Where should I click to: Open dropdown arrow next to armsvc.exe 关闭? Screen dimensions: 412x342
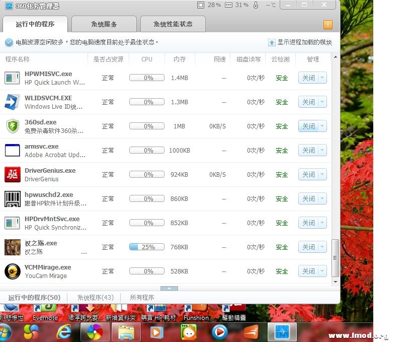(322, 151)
